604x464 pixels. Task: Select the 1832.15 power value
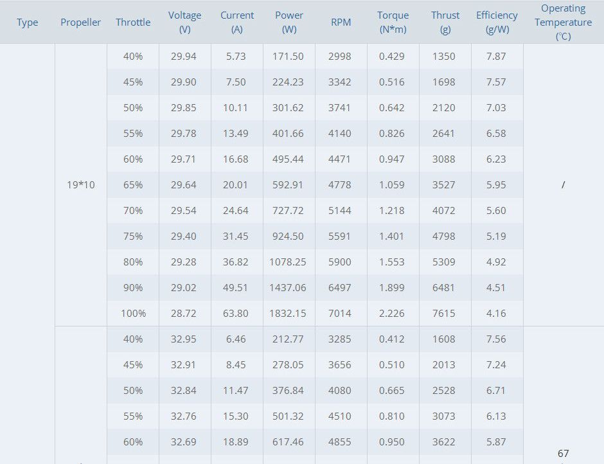(x=288, y=314)
